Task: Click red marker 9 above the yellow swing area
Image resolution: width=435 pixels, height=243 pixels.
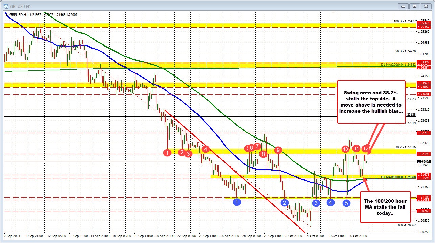Action: (278, 150)
